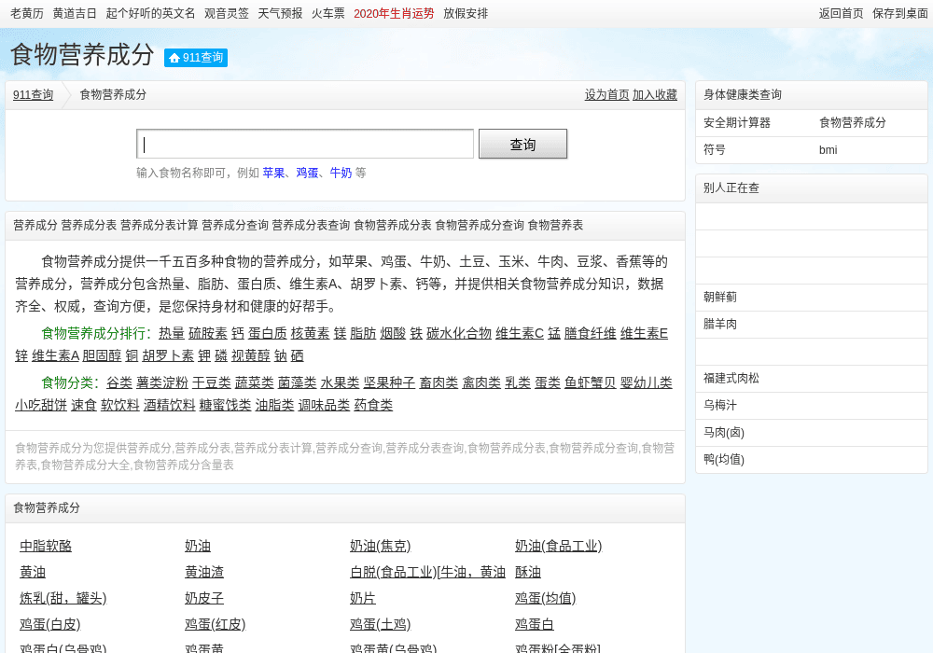933x653 pixels.
Task: Open 朝鲜蓟 in recent searches
Action: click(720, 297)
